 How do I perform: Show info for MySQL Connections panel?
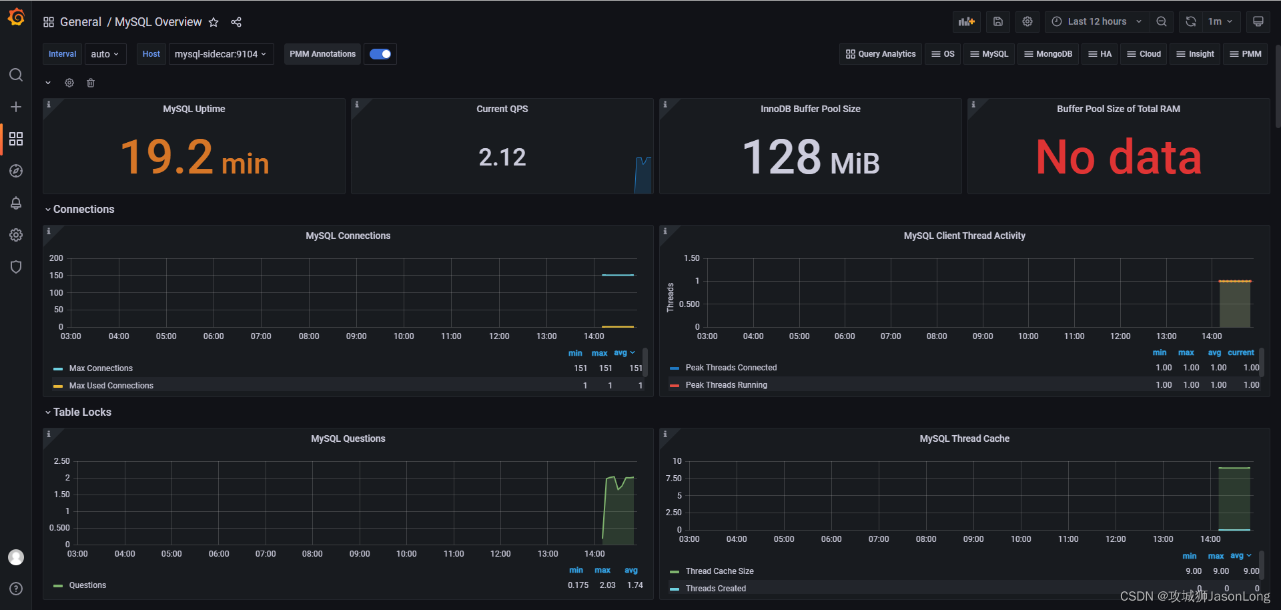pos(49,231)
